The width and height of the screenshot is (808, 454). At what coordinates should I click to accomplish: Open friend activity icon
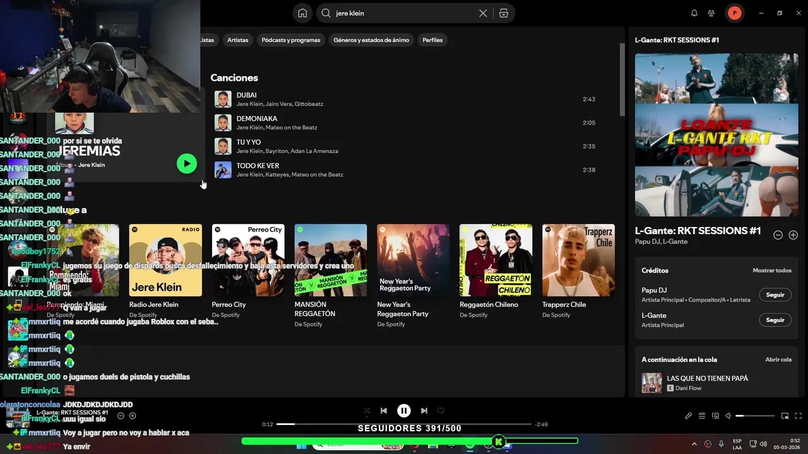point(711,13)
